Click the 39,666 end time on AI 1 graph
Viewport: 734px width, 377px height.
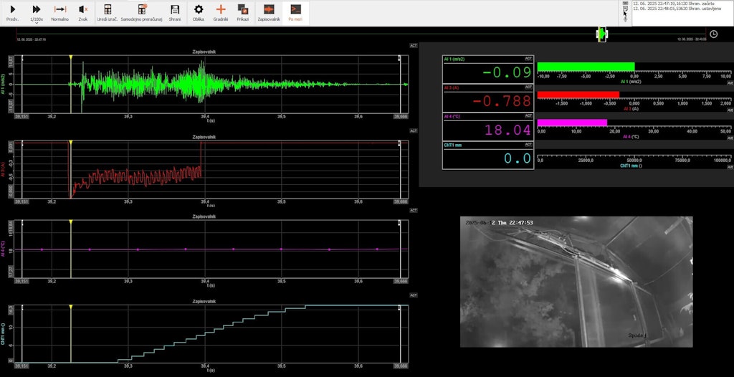pyautogui.click(x=401, y=116)
